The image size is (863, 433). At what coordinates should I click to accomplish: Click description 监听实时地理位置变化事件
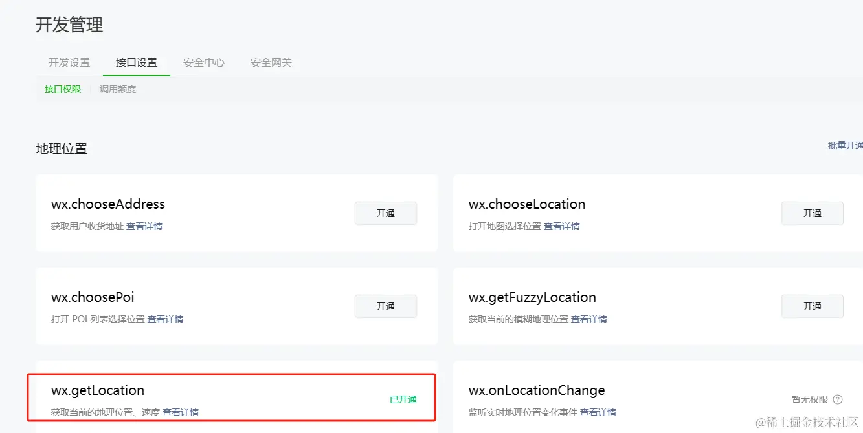pos(523,412)
